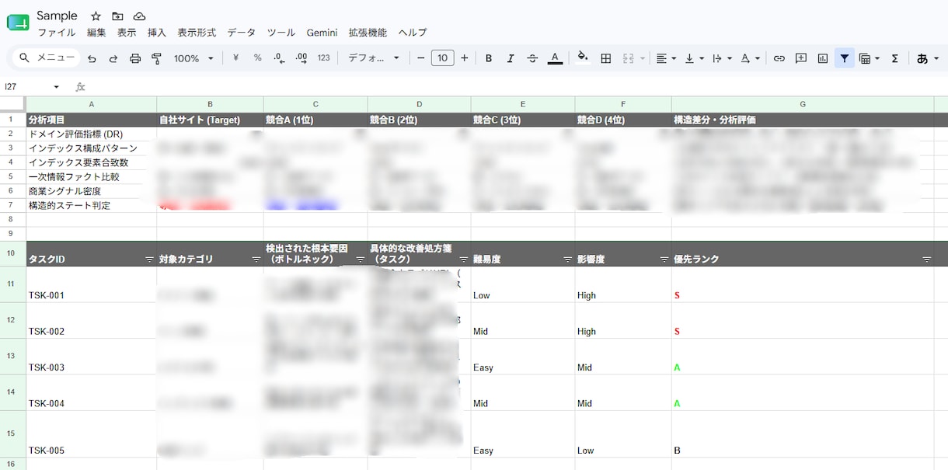Click the menu search box
The height and width of the screenshot is (470, 948).
coord(48,58)
